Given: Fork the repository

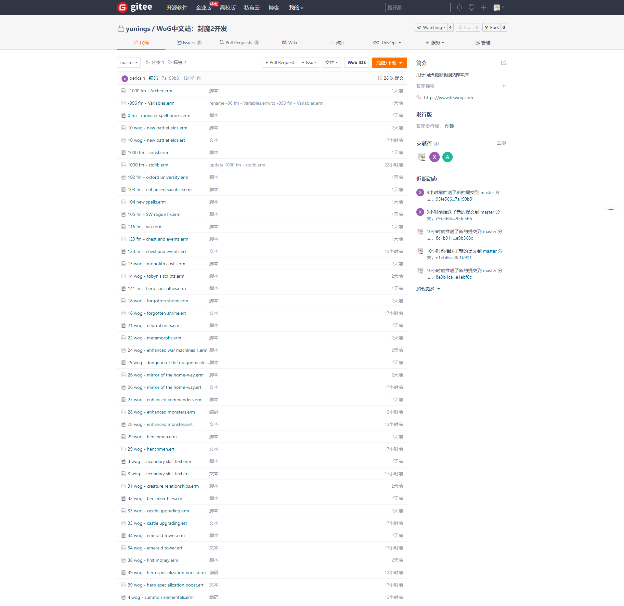Looking at the screenshot, I should pyautogui.click(x=491, y=27).
